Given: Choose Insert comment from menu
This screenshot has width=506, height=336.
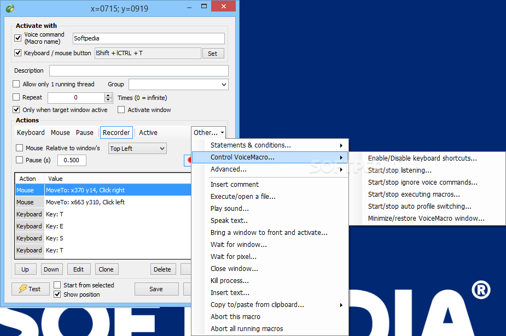Looking at the screenshot, I should click(x=270, y=185).
